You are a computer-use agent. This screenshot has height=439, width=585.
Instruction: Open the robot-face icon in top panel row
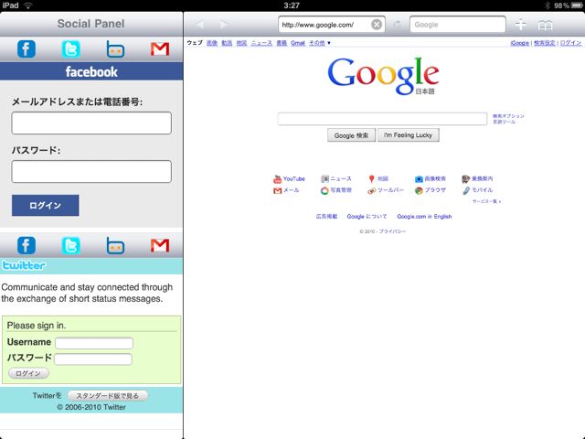(x=115, y=49)
